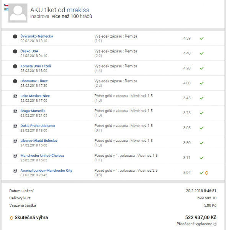Click the orange coin icon beside Skutečná výhra
226x230 pixels.
(x=11, y=218)
